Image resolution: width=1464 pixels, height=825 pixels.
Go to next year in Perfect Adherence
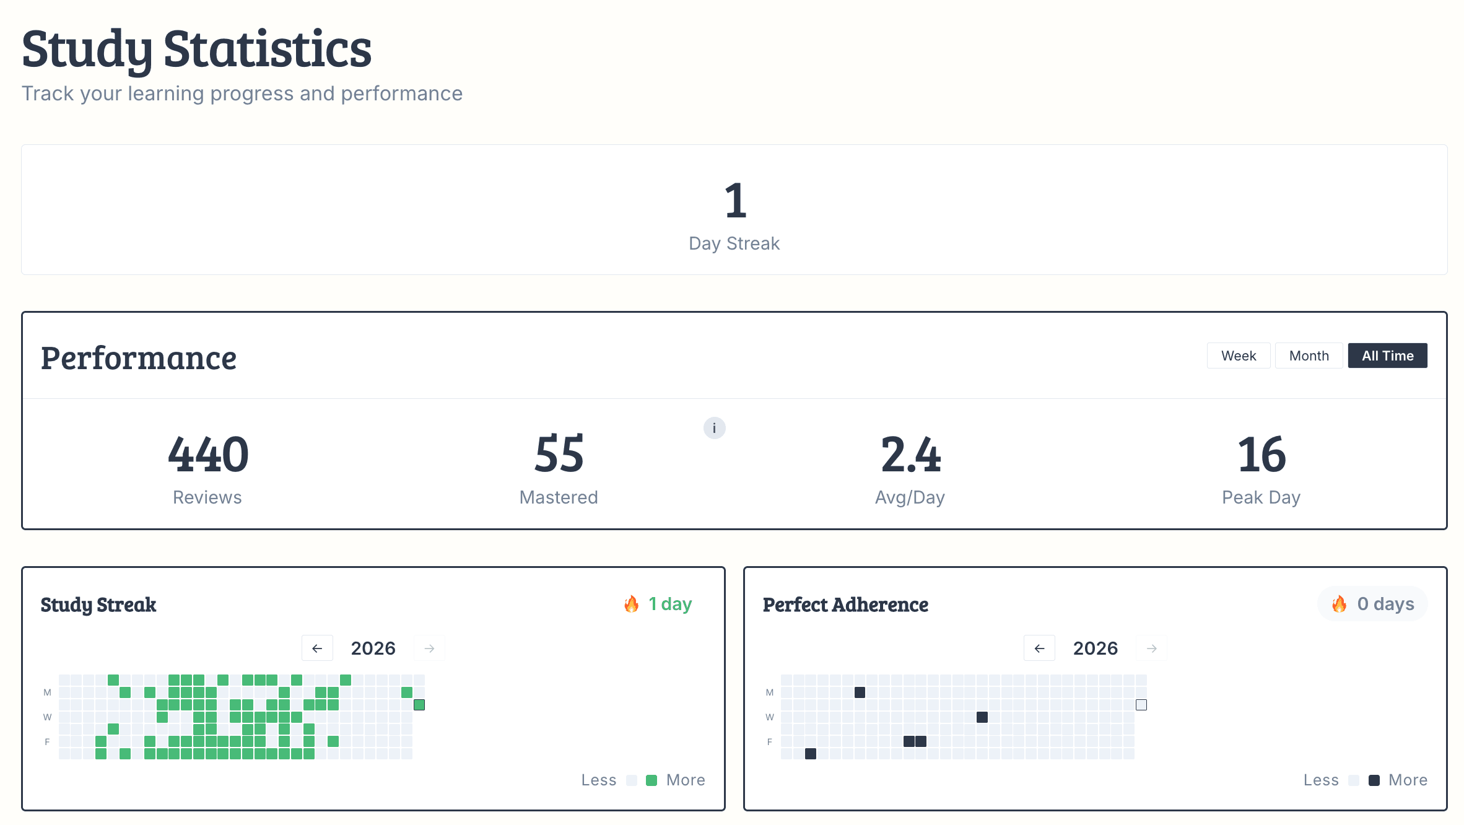click(x=1151, y=648)
